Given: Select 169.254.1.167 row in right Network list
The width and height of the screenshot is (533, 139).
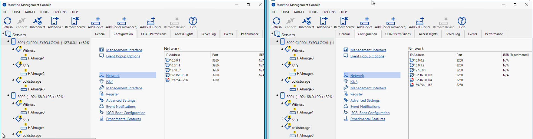Looking at the screenshot, I should [x=470, y=85].
